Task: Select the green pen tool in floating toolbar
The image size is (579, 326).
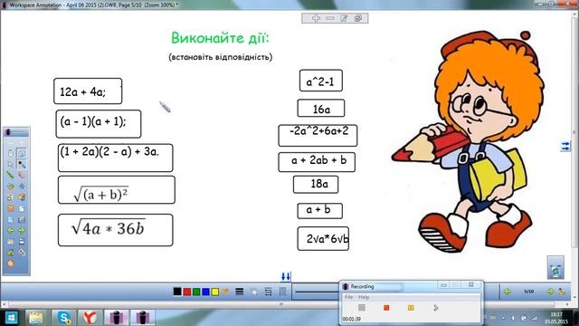Action: click(10, 175)
